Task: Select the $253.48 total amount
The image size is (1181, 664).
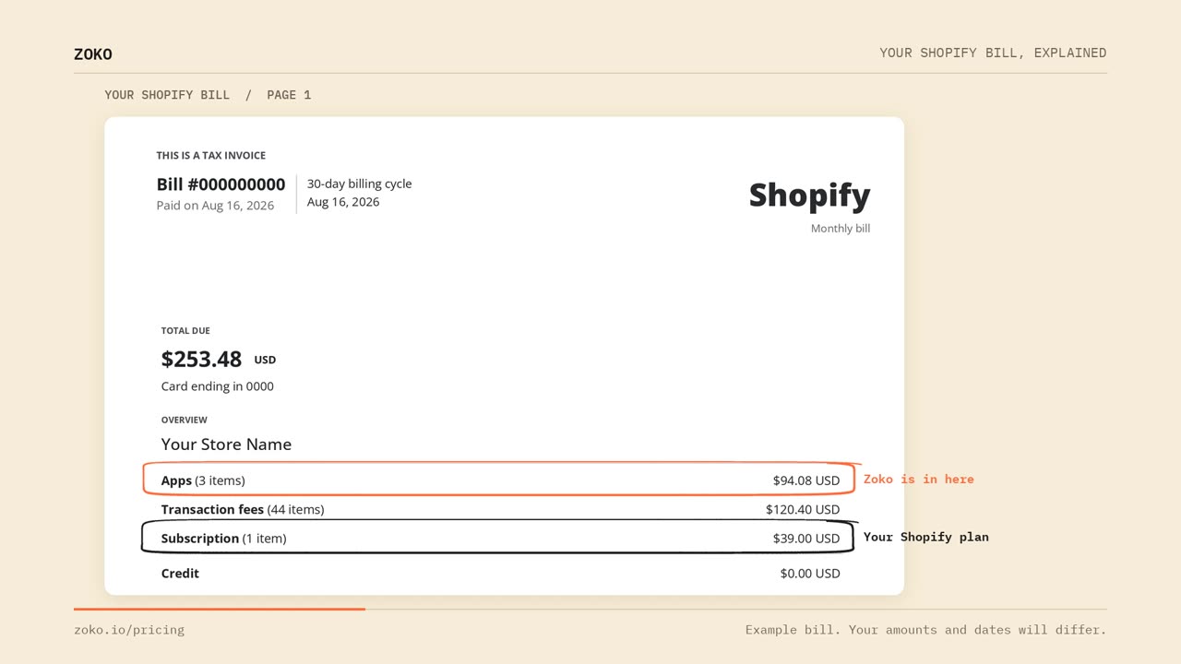Action: click(x=201, y=359)
